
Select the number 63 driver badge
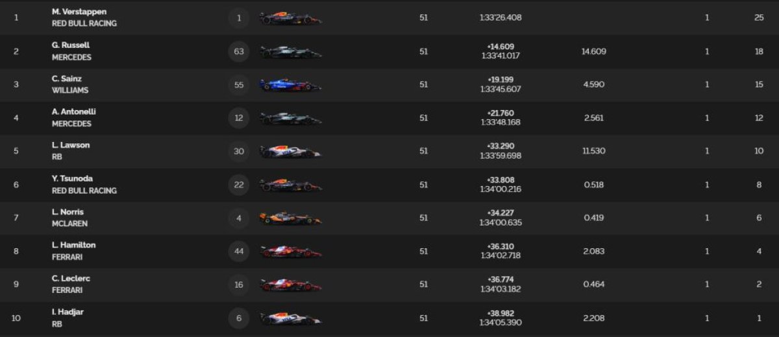(239, 51)
